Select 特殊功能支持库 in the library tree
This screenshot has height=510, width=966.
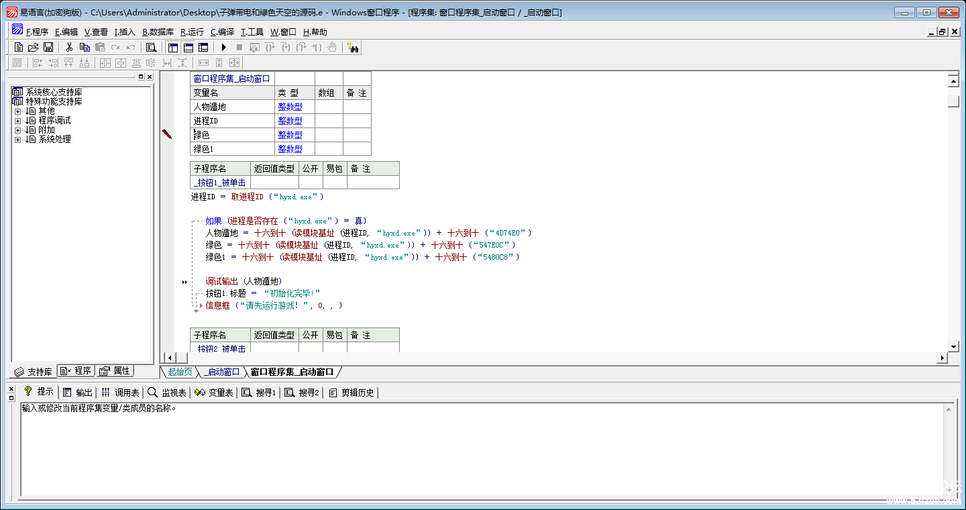pyautogui.click(x=54, y=101)
